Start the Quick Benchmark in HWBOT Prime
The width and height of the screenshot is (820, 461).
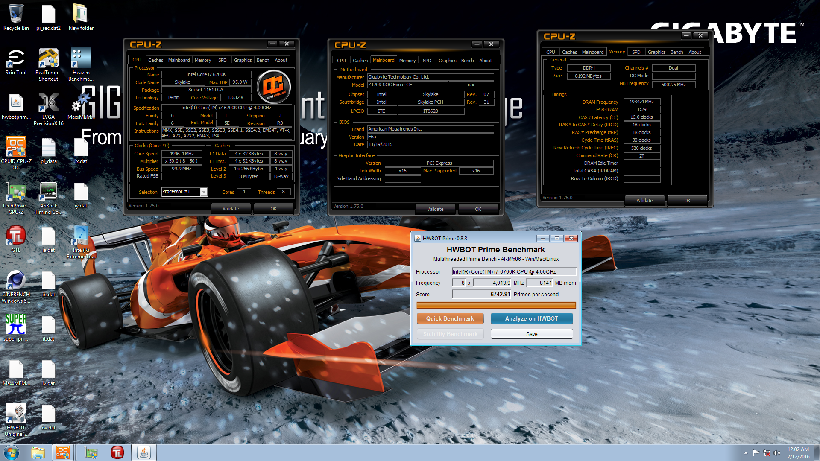point(450,318)
